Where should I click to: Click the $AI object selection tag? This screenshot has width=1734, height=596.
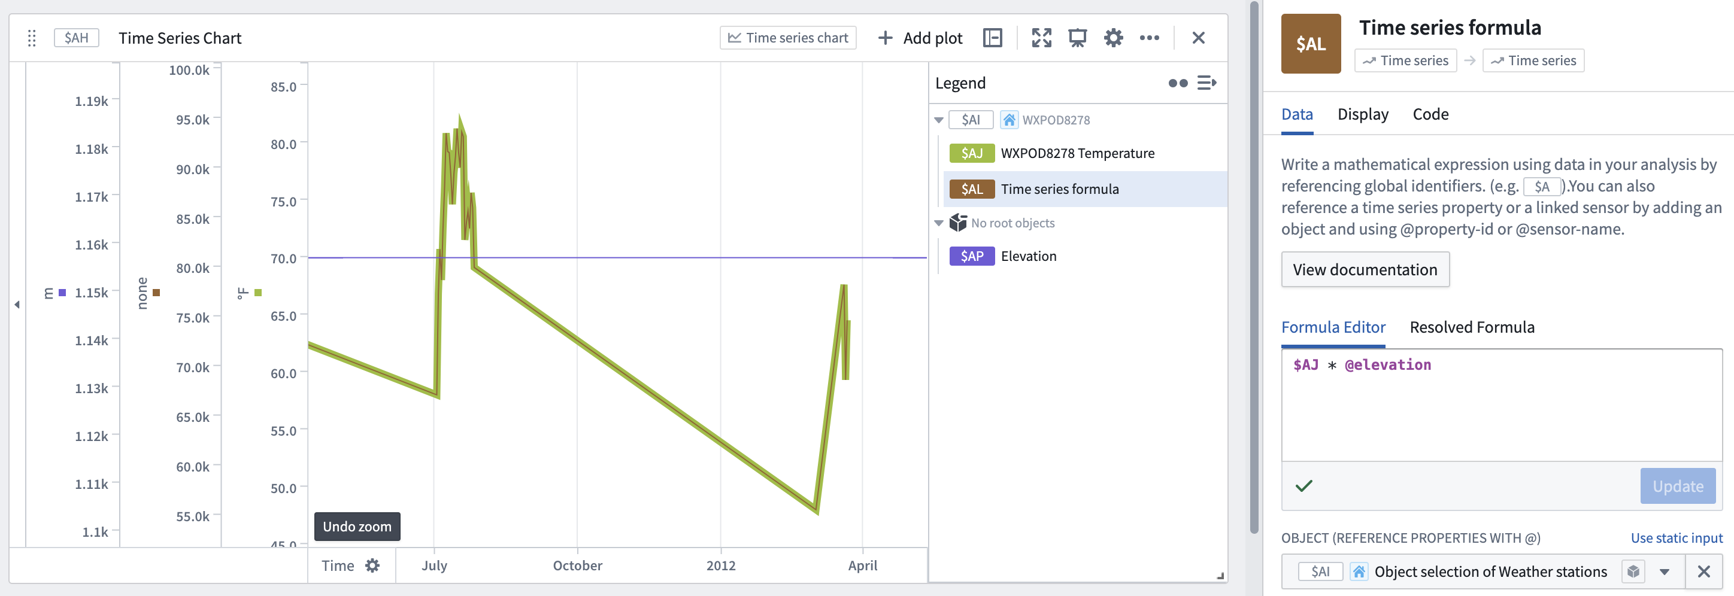[x=1320, y=572]
